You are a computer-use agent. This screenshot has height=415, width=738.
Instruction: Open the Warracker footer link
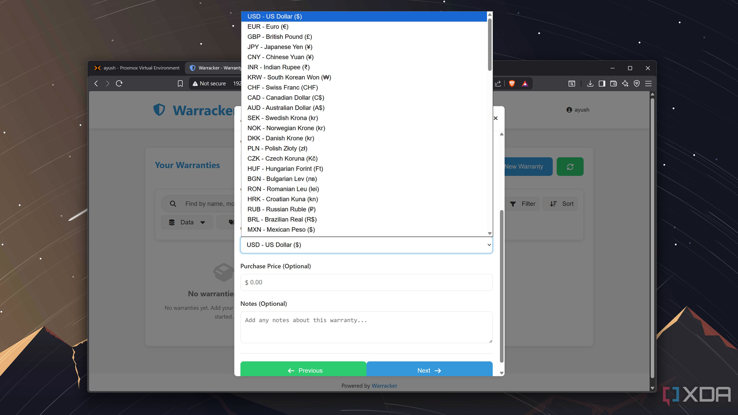[384, 386]
